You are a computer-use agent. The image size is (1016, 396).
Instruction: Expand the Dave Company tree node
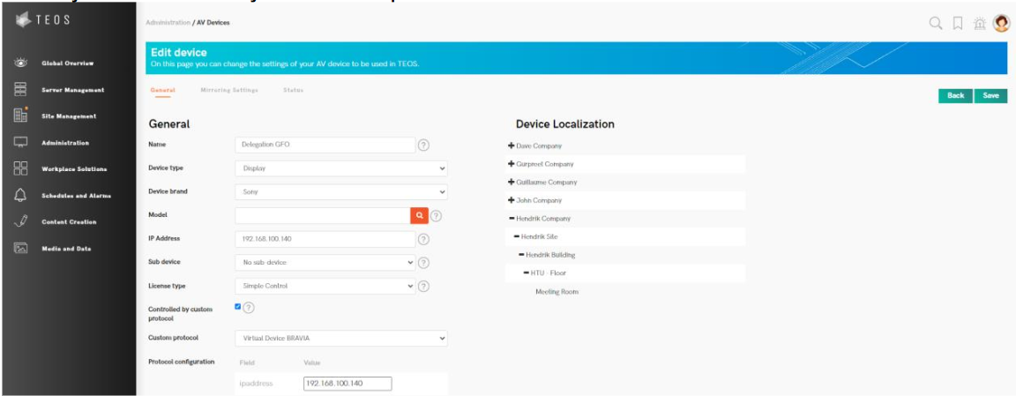coord(512,146)
